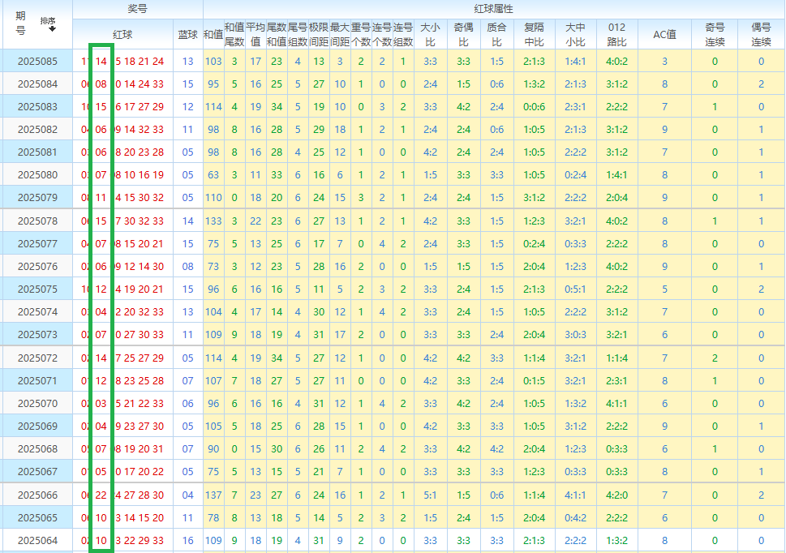The height and width of the screenshot is (553, 786).
Task: Click the 012路比 column header
Action: tap(616, 34)
